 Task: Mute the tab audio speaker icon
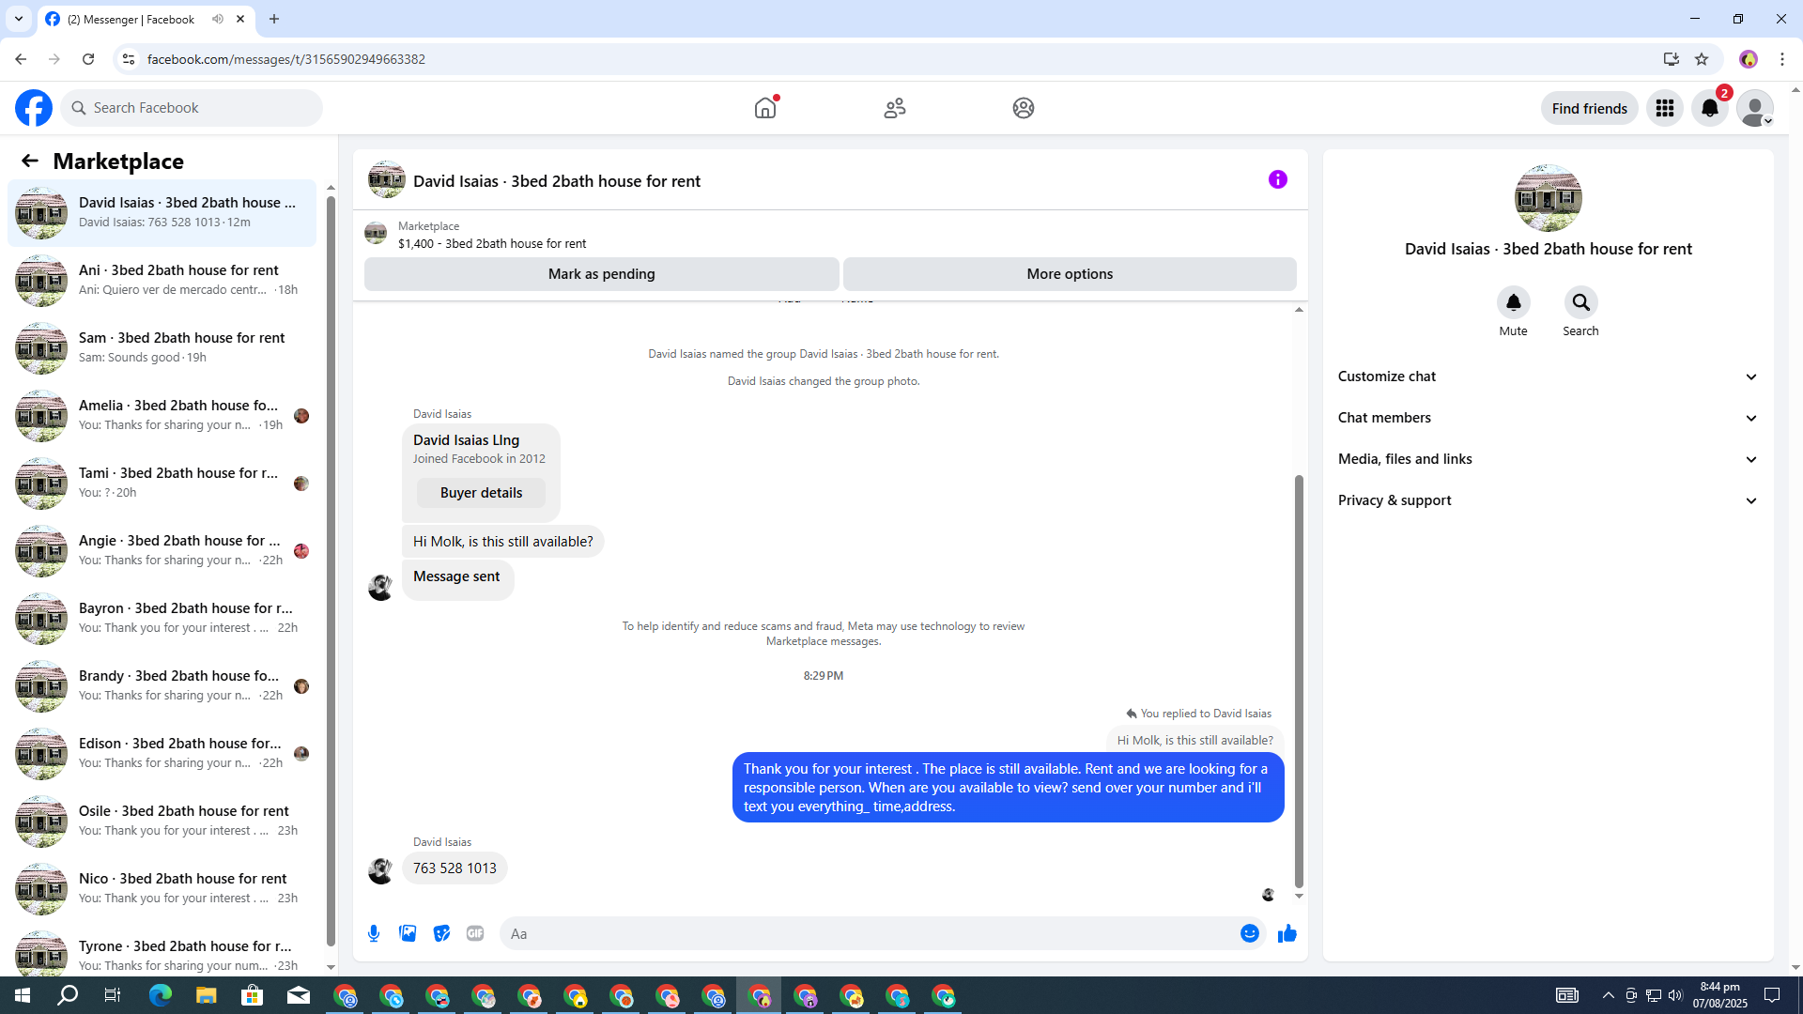click(x=218, y=19)
